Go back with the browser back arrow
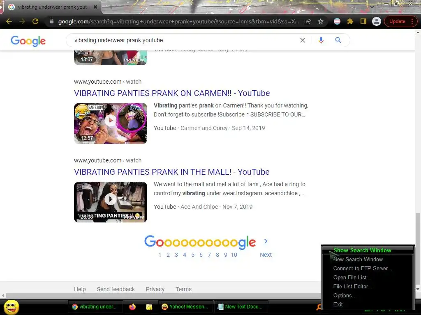Screen dimensions: 421x315 click(9, 21)
